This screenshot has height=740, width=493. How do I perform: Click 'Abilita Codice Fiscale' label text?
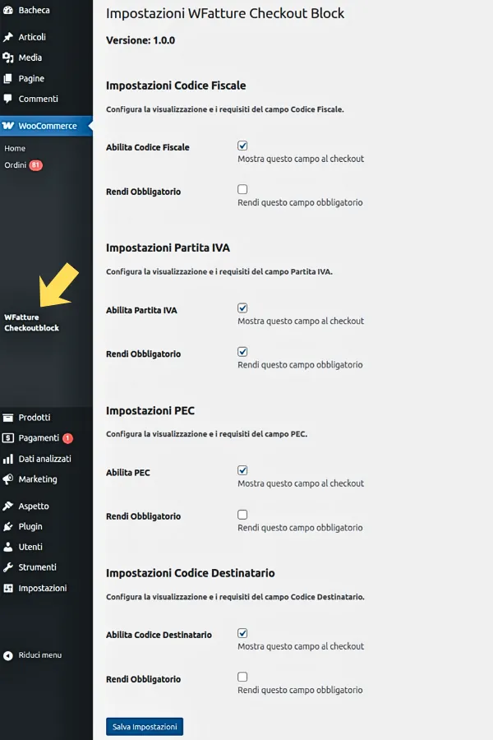(148, 147)
